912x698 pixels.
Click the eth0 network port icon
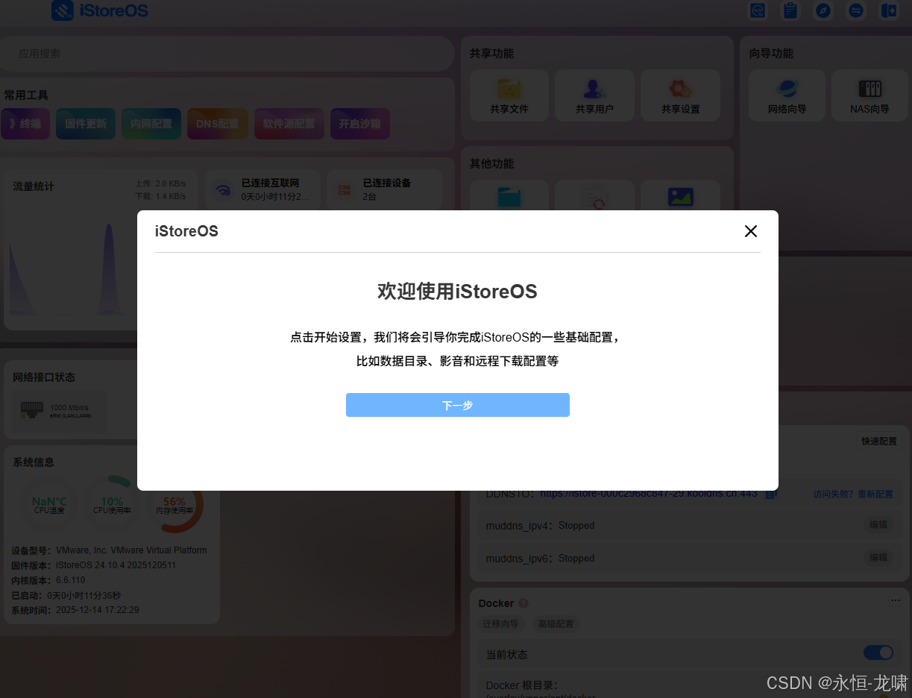[x=31, y=410]
